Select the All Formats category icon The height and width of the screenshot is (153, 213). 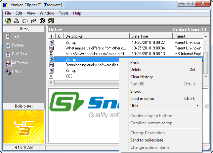pos(8,63)
